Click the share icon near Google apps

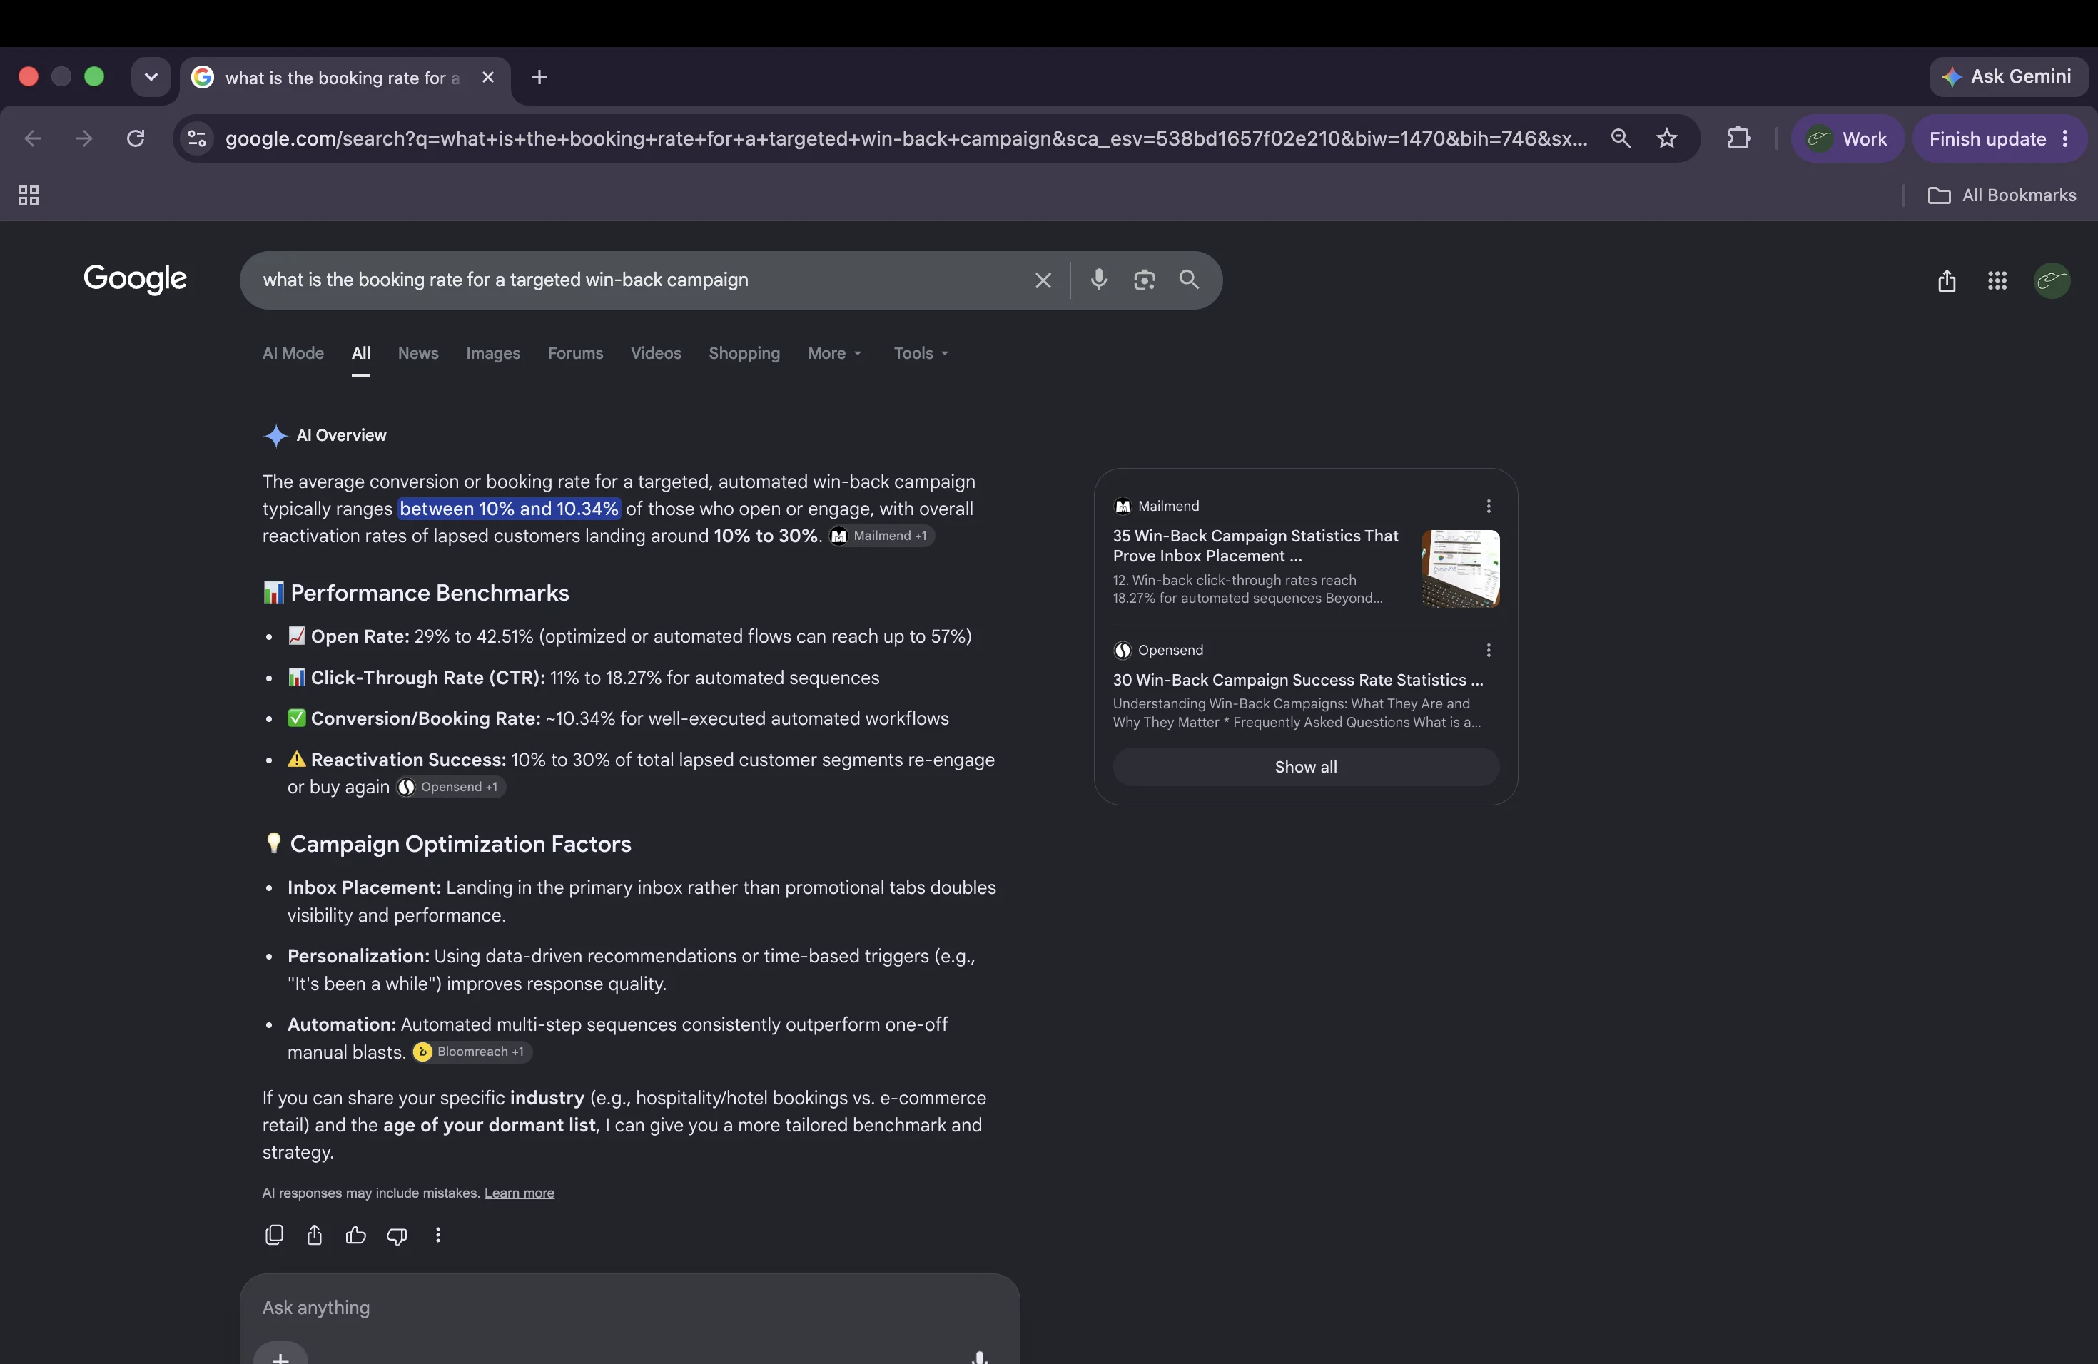[1947, 281]
